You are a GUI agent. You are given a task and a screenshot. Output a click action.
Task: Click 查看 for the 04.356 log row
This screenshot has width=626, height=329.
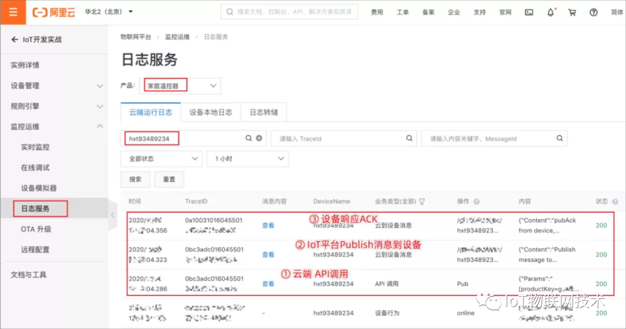268,226
